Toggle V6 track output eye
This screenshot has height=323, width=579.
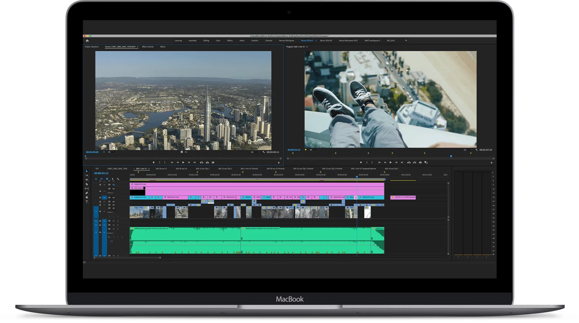pos(114,185)
